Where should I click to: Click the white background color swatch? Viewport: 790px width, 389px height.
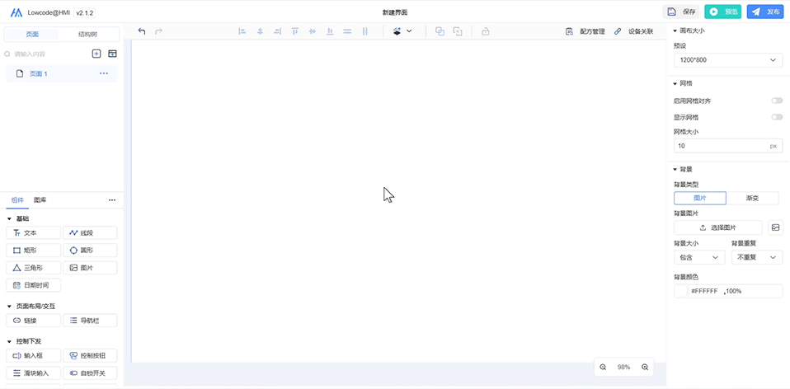click(x=681, y=291)
